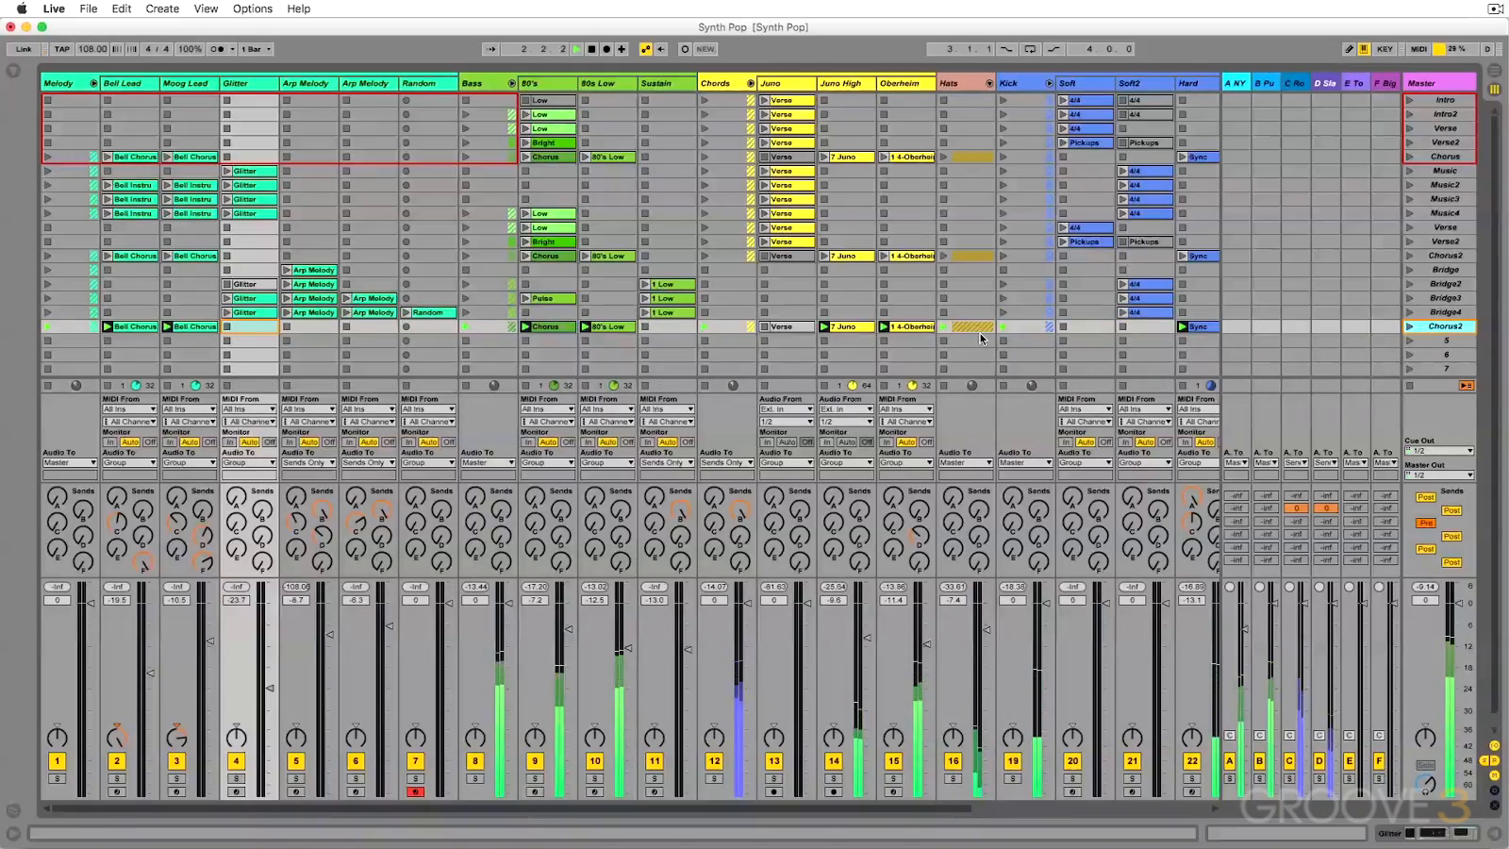Unfold the Melody group track
This screenshot has height=849, width=1509.
[x=93, y=83]
